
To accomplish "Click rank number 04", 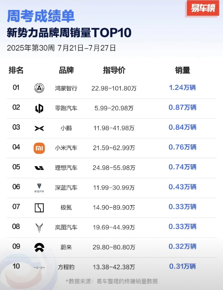I will [16, 147].
